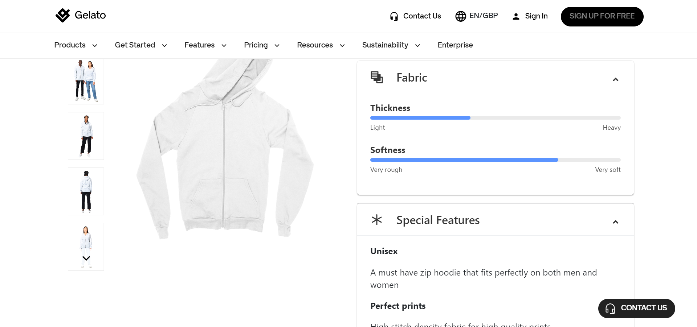Screen dimensions: 697x327
Task: Collapse the Special Features section
Action: tap(615, 222)
